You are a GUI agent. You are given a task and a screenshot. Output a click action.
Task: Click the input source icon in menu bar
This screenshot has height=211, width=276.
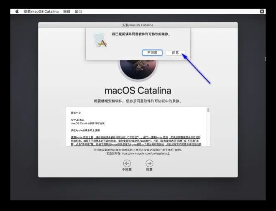[262, 11]
